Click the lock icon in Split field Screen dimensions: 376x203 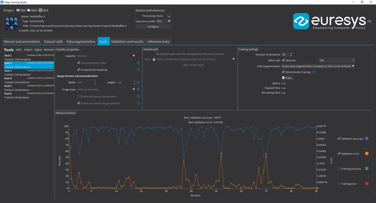(x=154, y=59)
